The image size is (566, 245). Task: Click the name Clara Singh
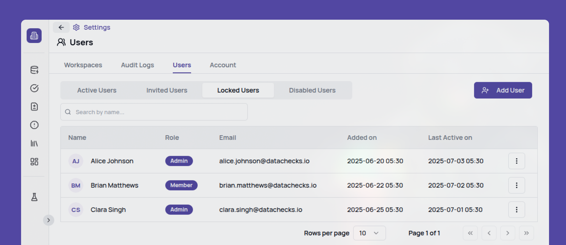click(x=108, y=210)
